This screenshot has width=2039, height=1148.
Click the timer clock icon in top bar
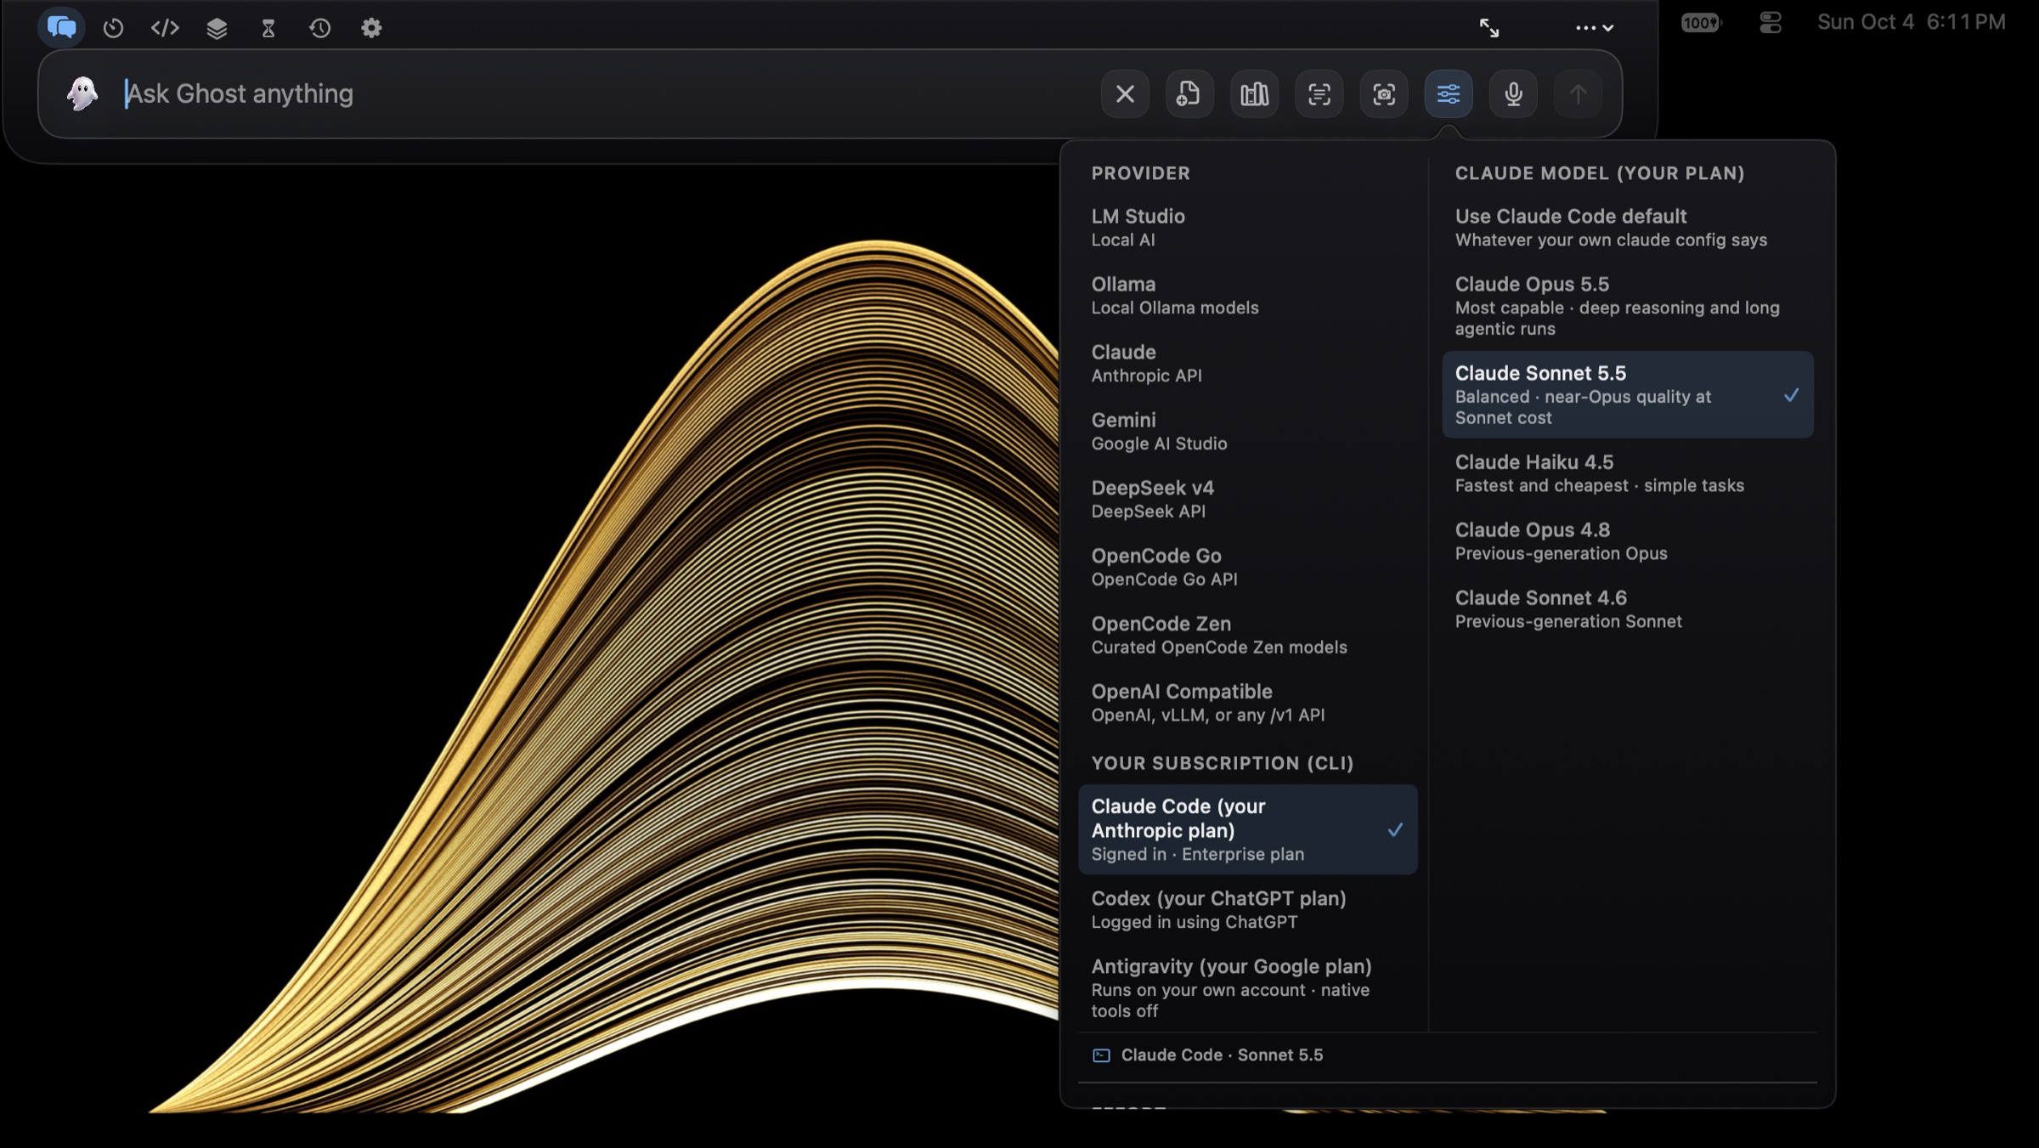point(113,28)
